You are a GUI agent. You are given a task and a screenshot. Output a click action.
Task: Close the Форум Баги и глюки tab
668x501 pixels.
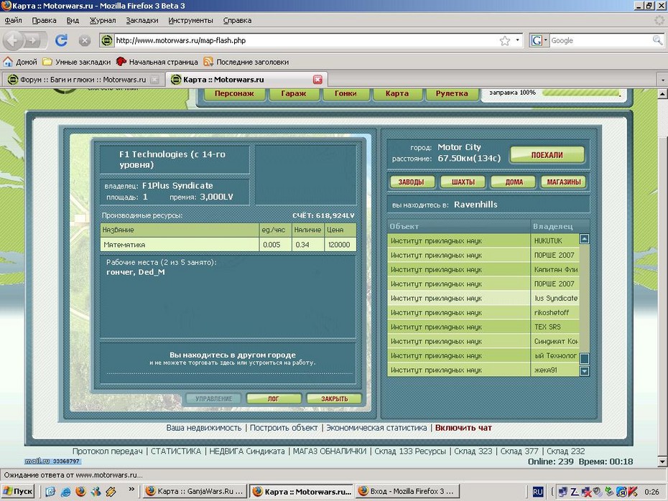(154, 80)
